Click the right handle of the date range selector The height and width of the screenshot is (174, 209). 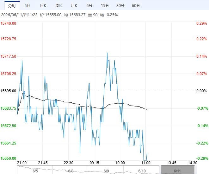click(196, 170)
